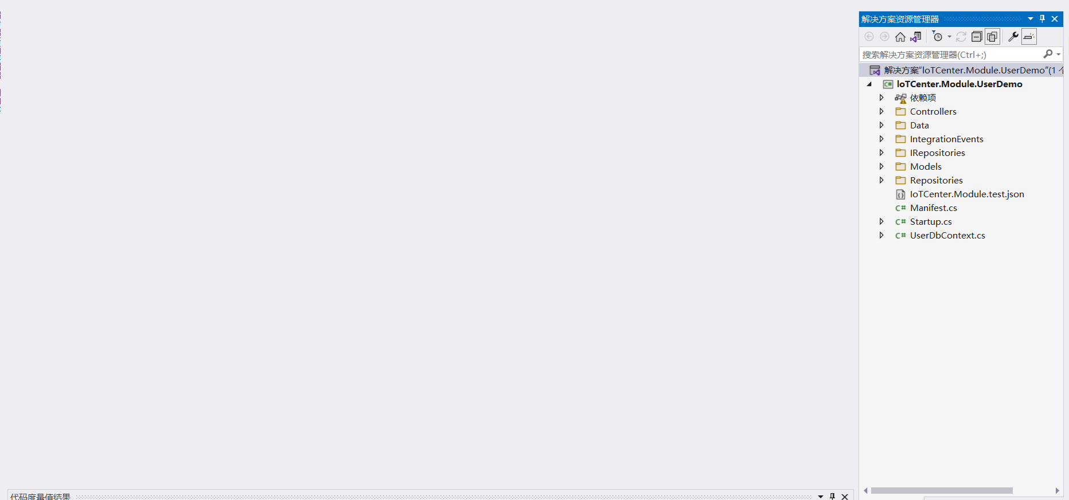Click the horizontal scrollbar in Solution Explorer
Image resolution: width=1069 pixels, height=500 pixels.
tap(942, 490)
